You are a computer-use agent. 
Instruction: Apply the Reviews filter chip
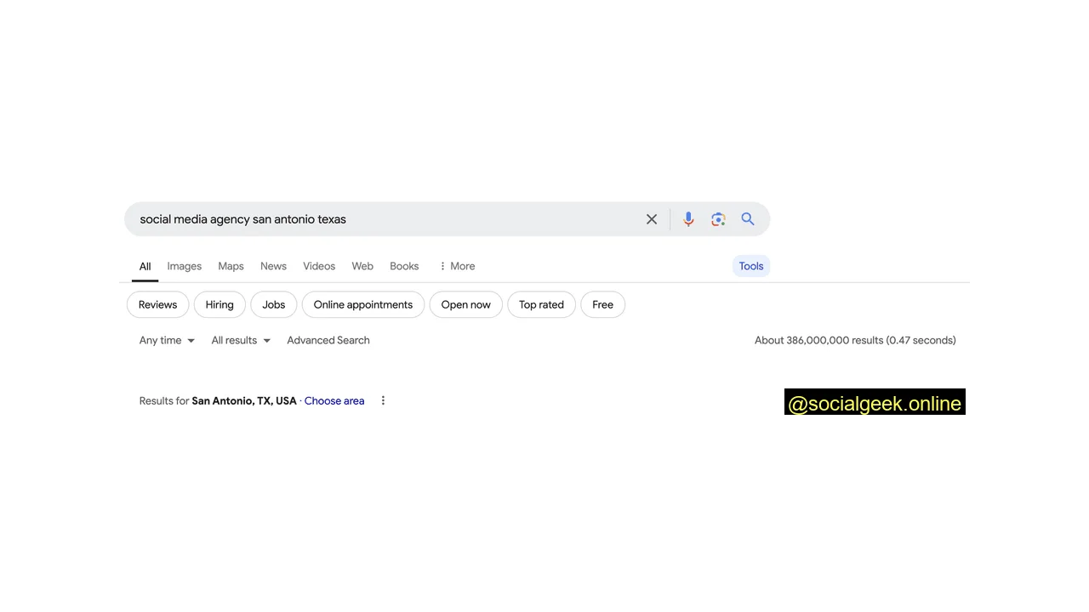(x=157, y=304)
